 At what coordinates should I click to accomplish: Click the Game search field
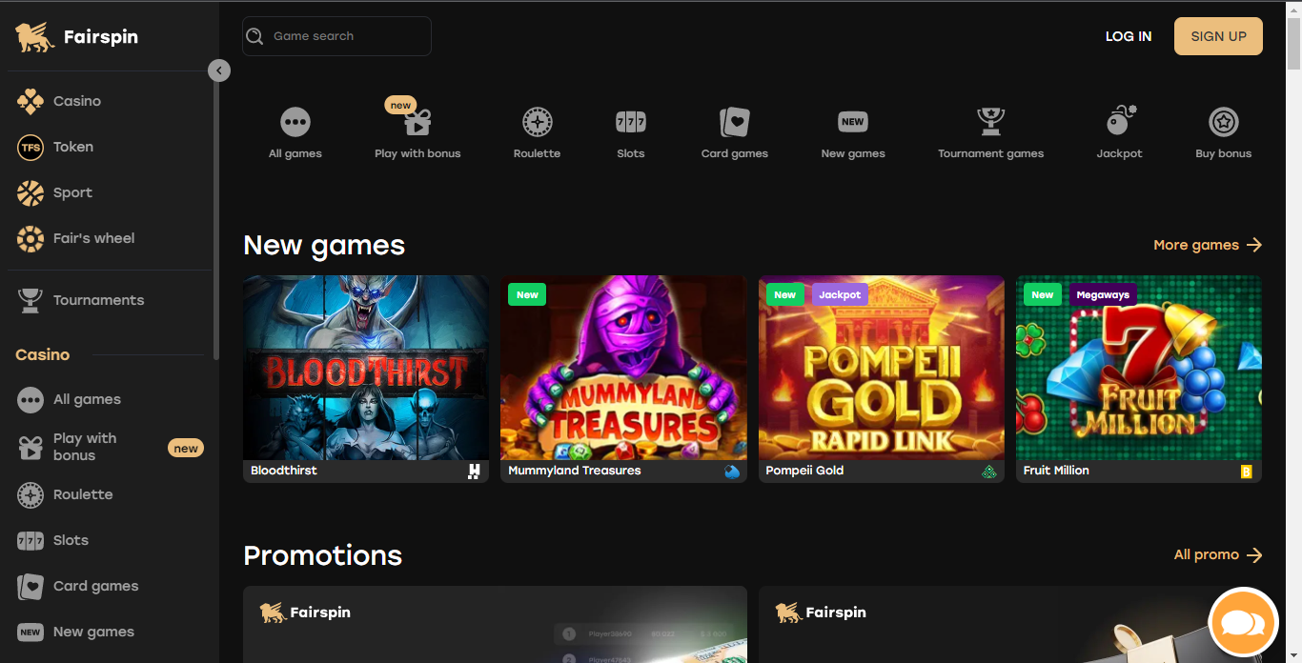coord(336,36)
